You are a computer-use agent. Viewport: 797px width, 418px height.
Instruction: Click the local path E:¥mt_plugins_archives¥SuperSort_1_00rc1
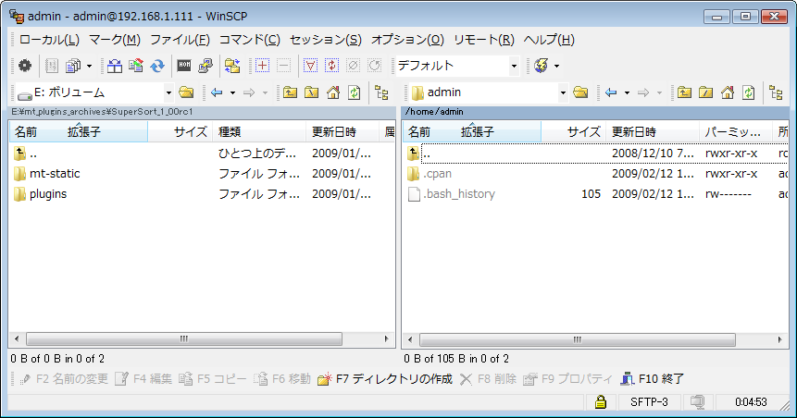pyautogui.click(x=102, y=112)
